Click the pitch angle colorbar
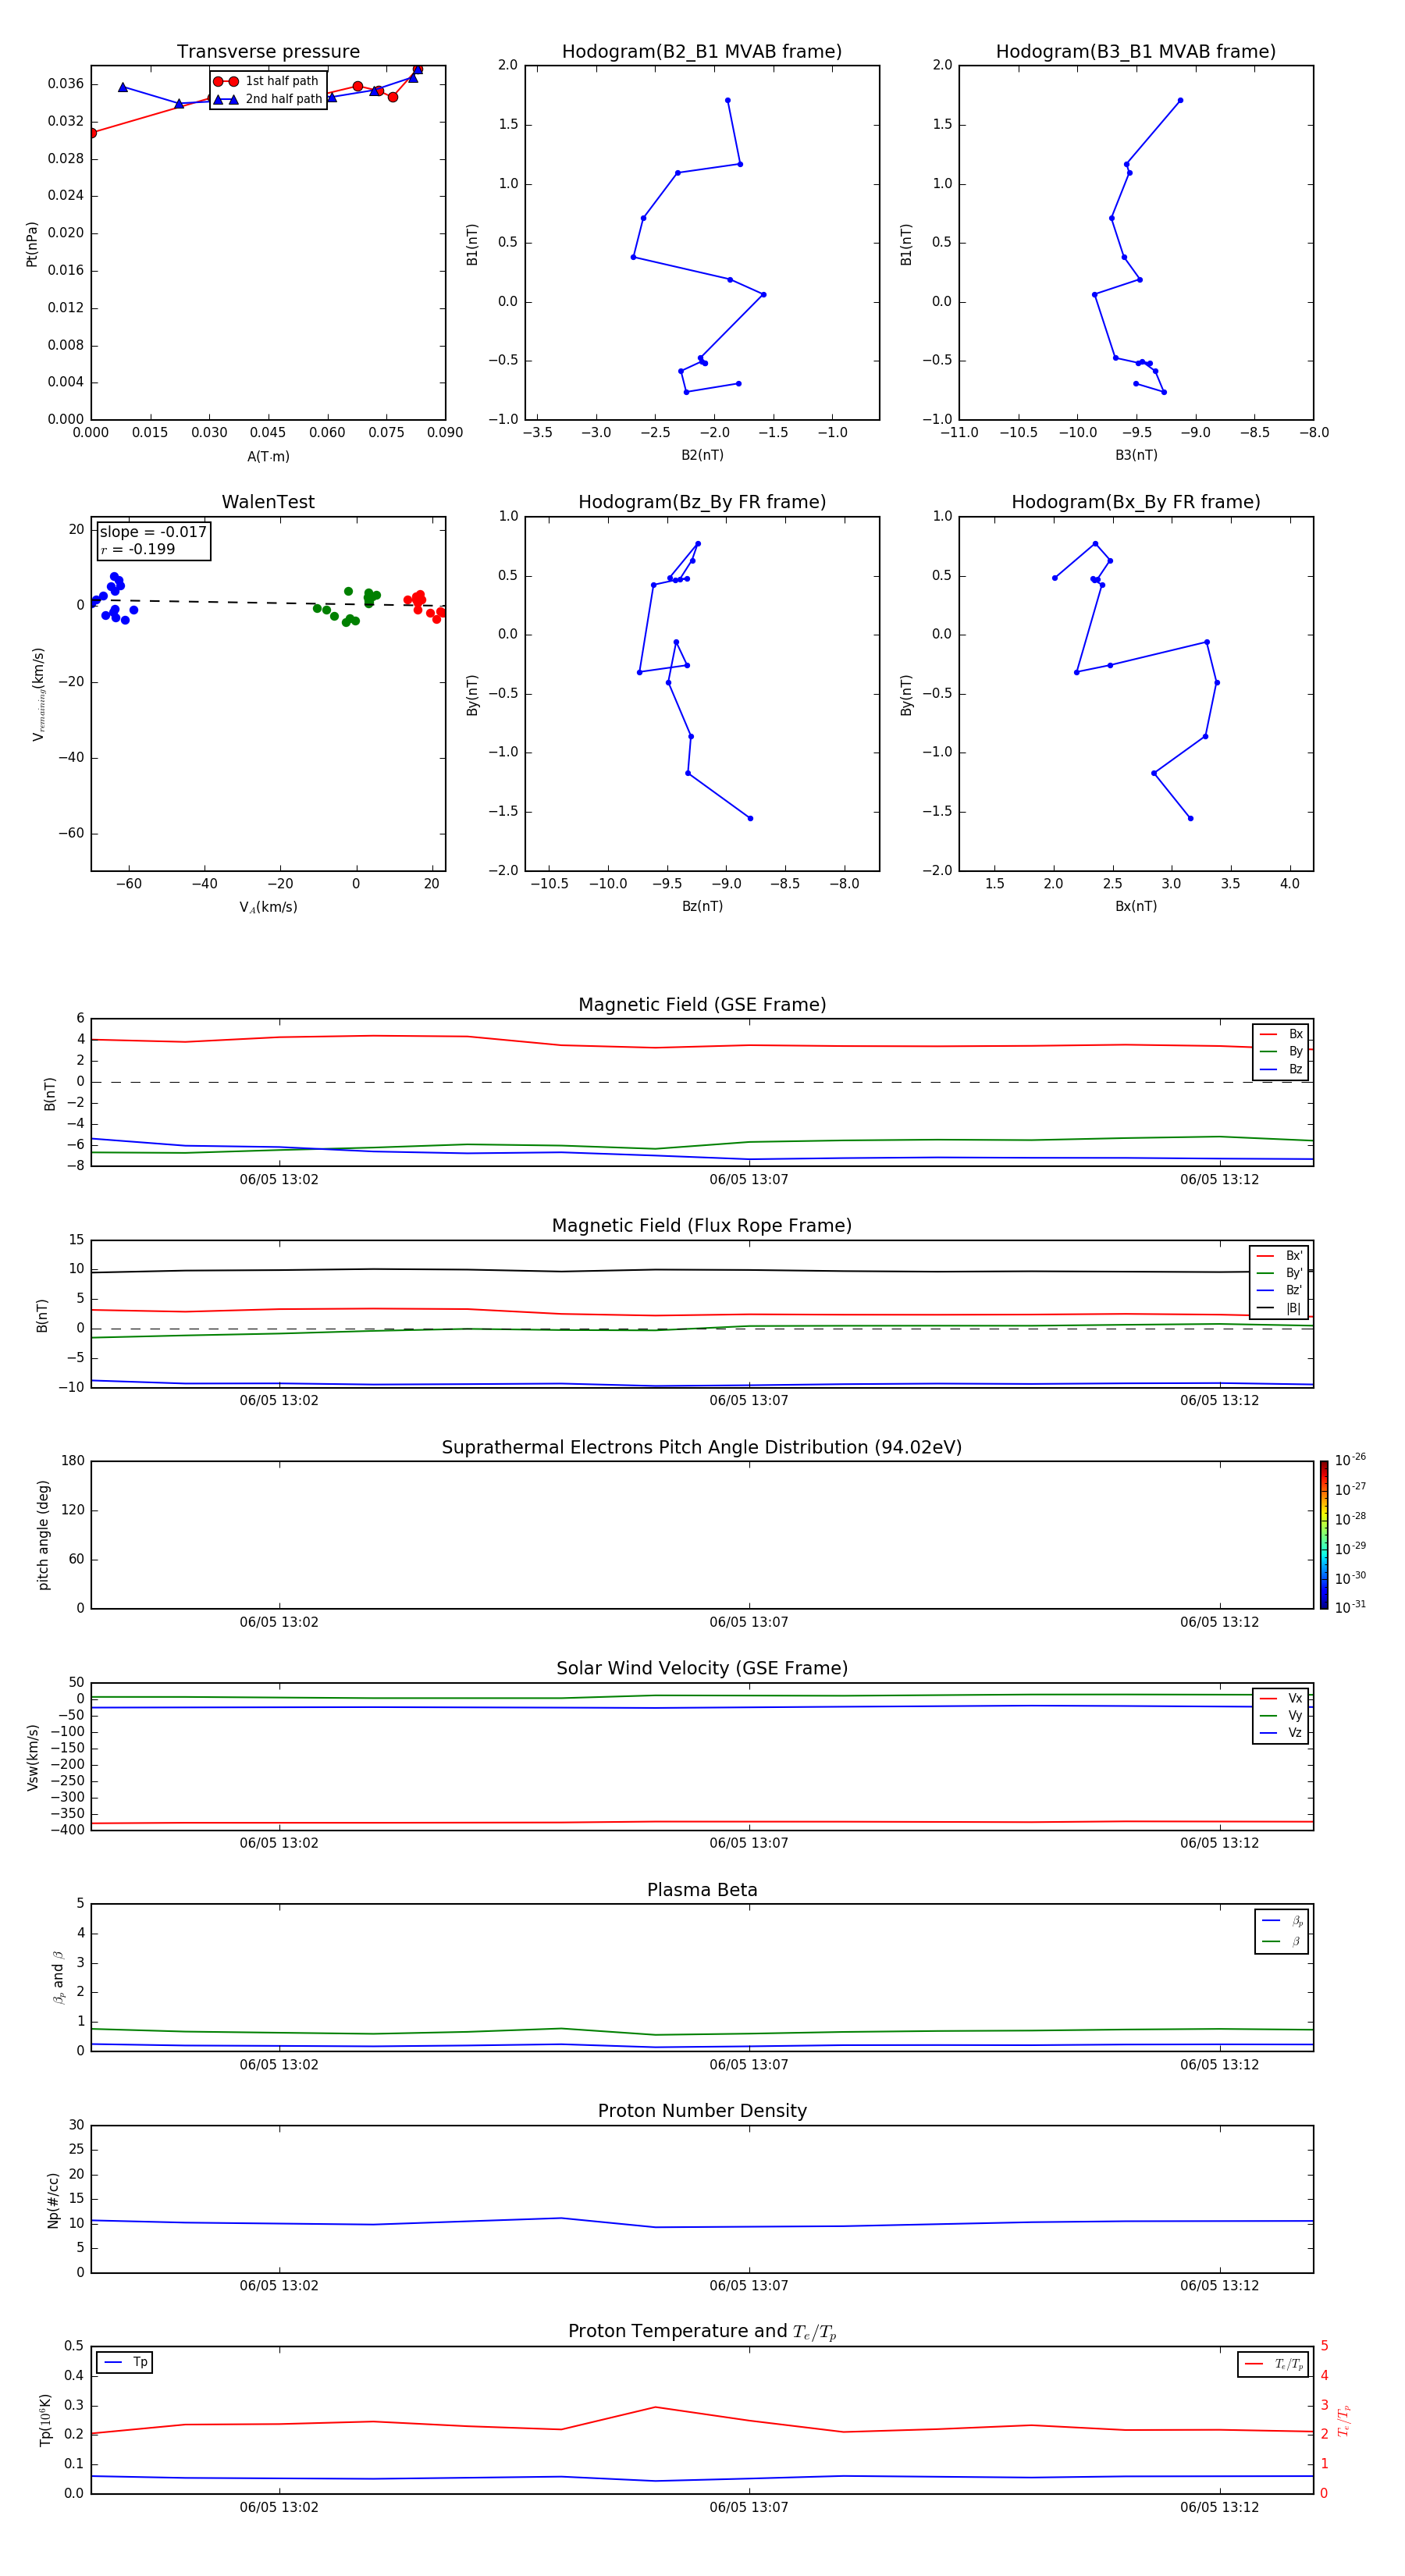 click(1323, 1534)
